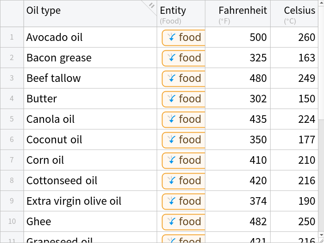Viewport: 324px width, 243px height.
Task: Click the food entity icon in row 2
Action: [x=170, y=58]
